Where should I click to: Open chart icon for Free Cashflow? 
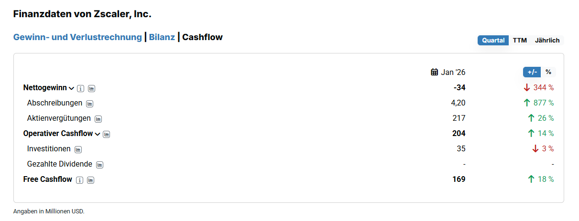click(x=91, y=180)
